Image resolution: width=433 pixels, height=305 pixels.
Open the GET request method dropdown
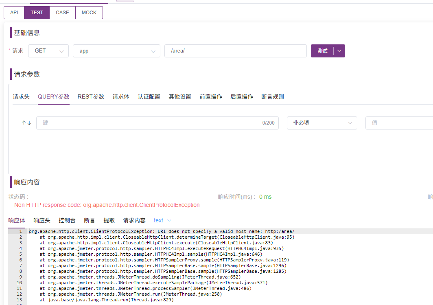48,51
